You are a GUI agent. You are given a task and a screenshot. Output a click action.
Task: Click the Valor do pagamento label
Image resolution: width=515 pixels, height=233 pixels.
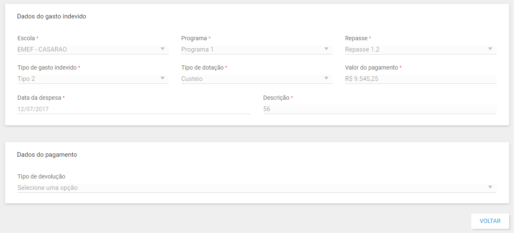point(371,67)
